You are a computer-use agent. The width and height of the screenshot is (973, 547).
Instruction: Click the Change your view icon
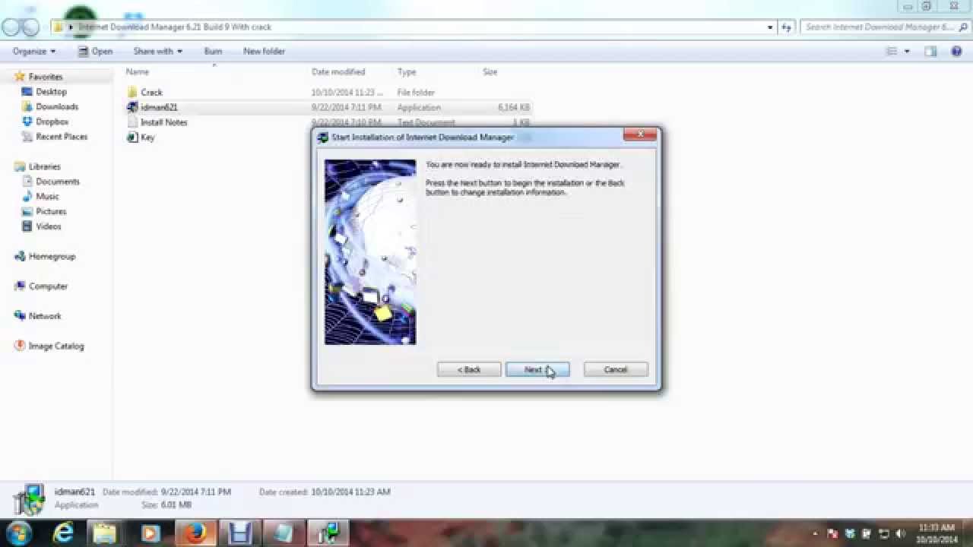892,52
